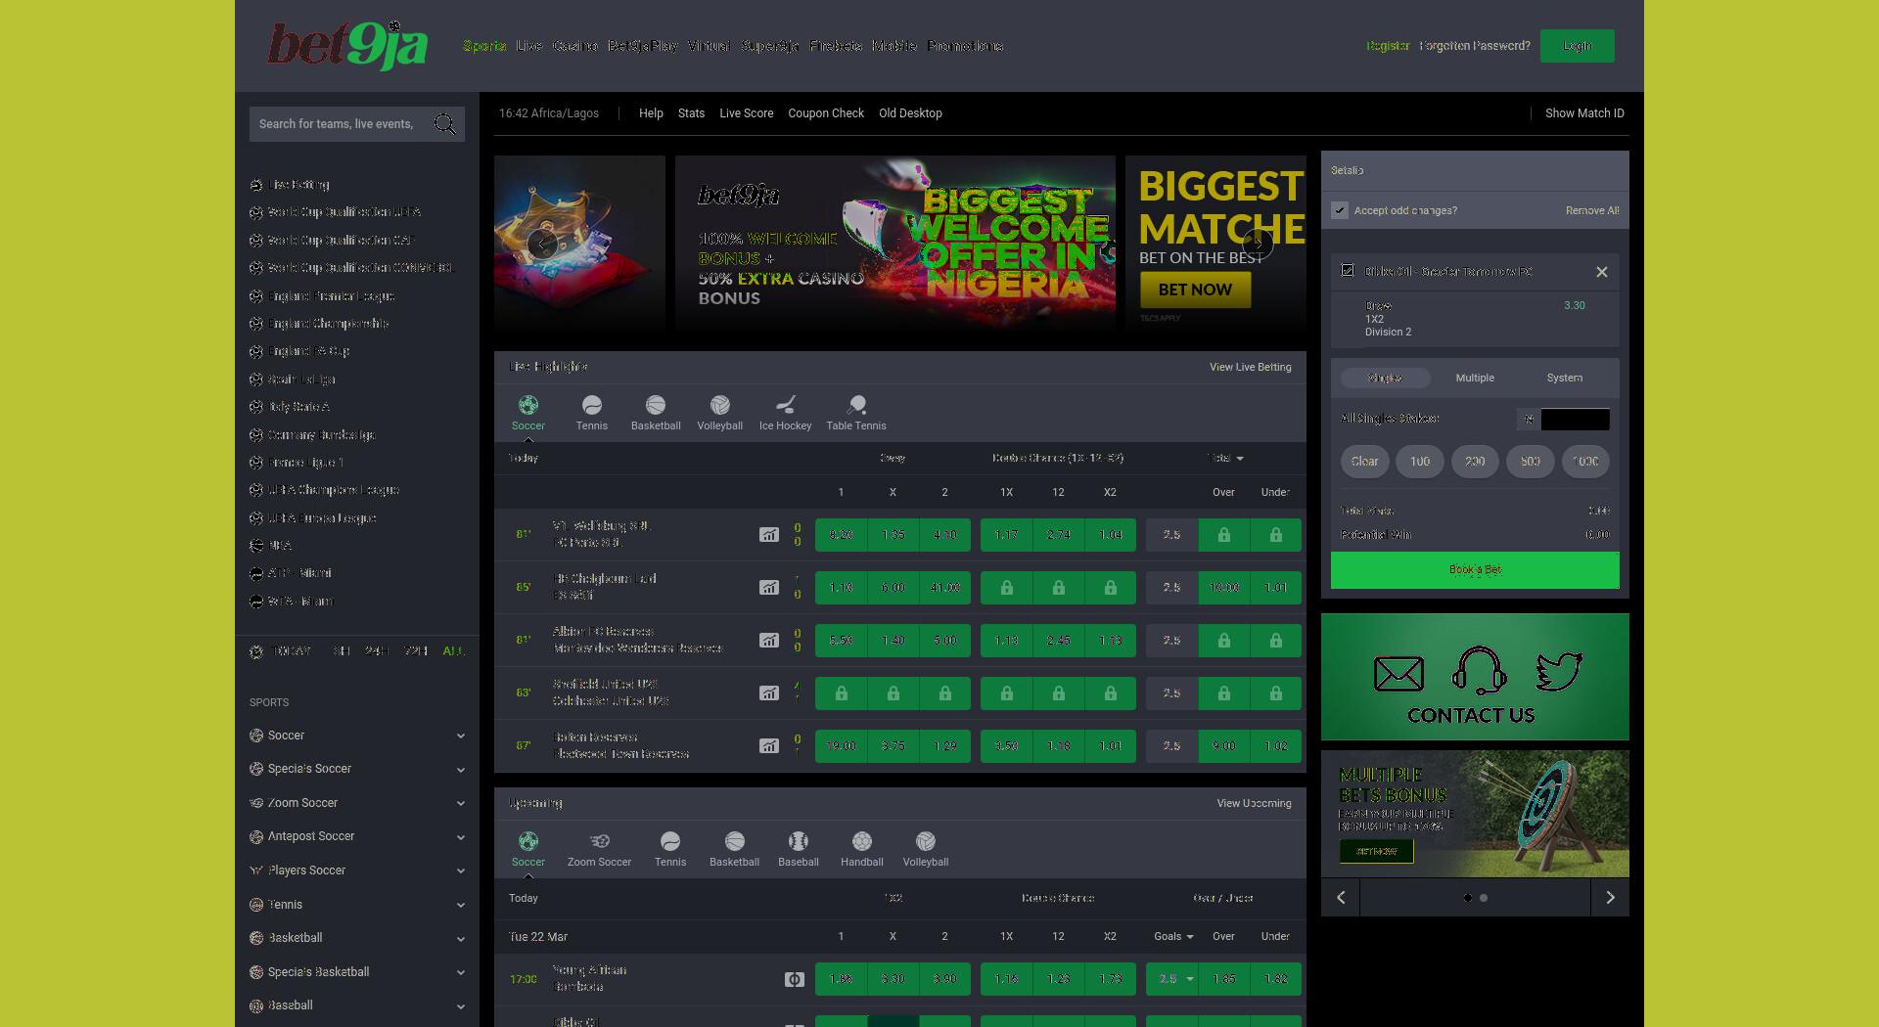Choose Tennis icon in Upcoming section
The width and height of the screenshot is (1879, 1027).
[x=670, y=841]
